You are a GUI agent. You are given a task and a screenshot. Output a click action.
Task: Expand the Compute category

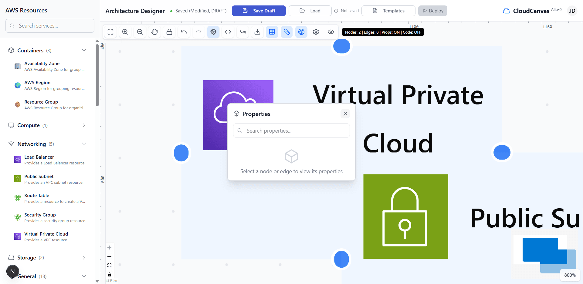click(84, 125)
